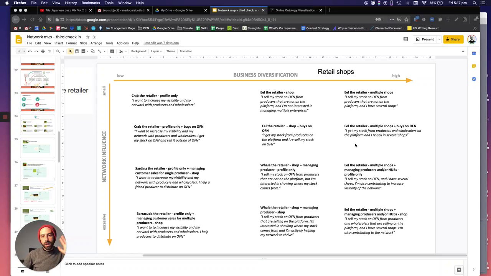Image resolution: width=491 pixels, height=276 pixels.
Task: Switch to grid view of slides
Action: click(48, 271)
